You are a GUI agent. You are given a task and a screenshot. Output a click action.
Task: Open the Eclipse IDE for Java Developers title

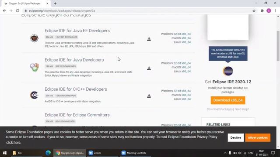(74, 60)
